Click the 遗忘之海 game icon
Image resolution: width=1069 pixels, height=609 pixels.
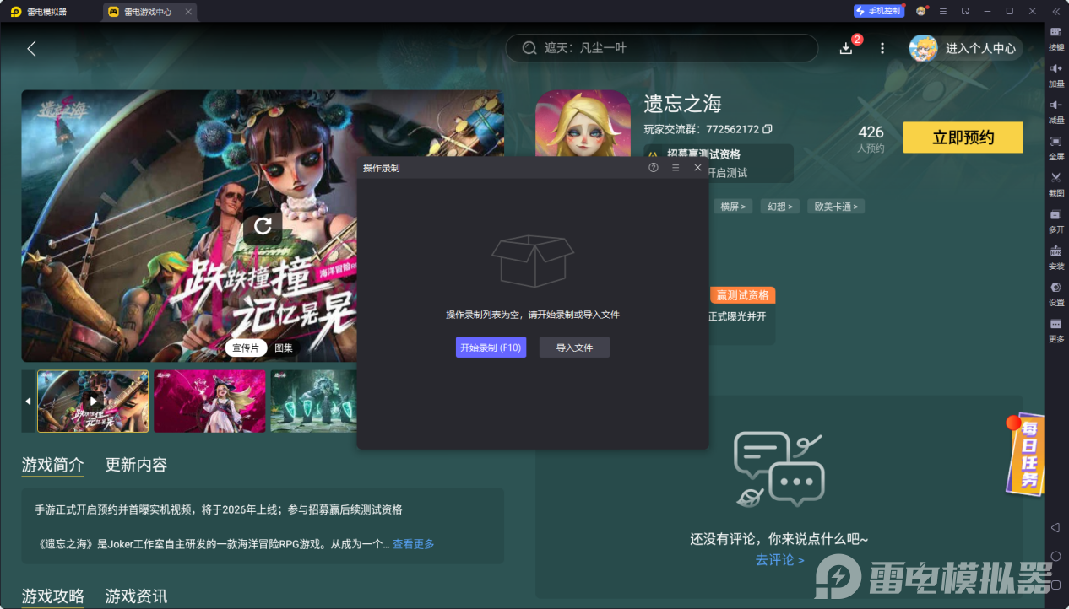click(x=583, y=124)
